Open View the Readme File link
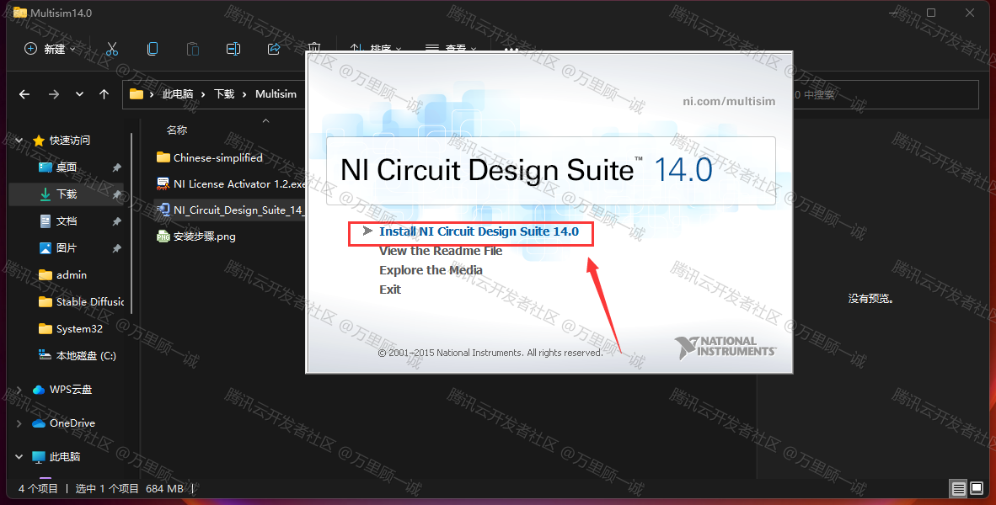This screenshot has height=505, width=996. click(x=440, y=251)
